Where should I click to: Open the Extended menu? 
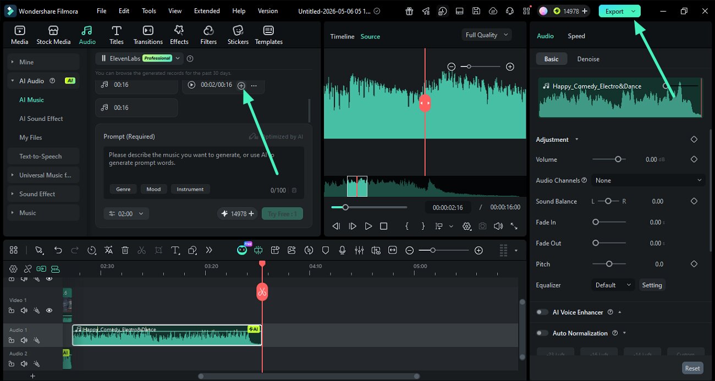[207, 11]
